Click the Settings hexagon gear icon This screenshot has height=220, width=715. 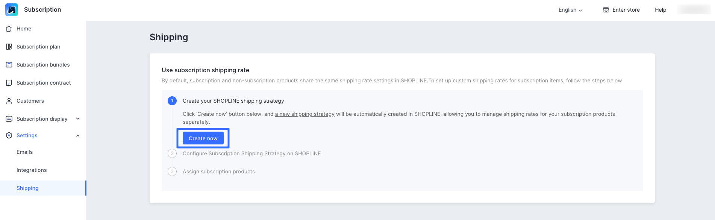tap(9, 135)
